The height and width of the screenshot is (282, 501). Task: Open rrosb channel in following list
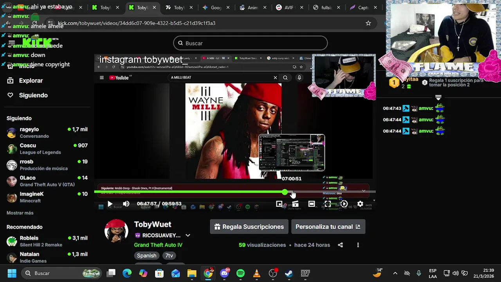pyautogui.click(x=47, y=164)
